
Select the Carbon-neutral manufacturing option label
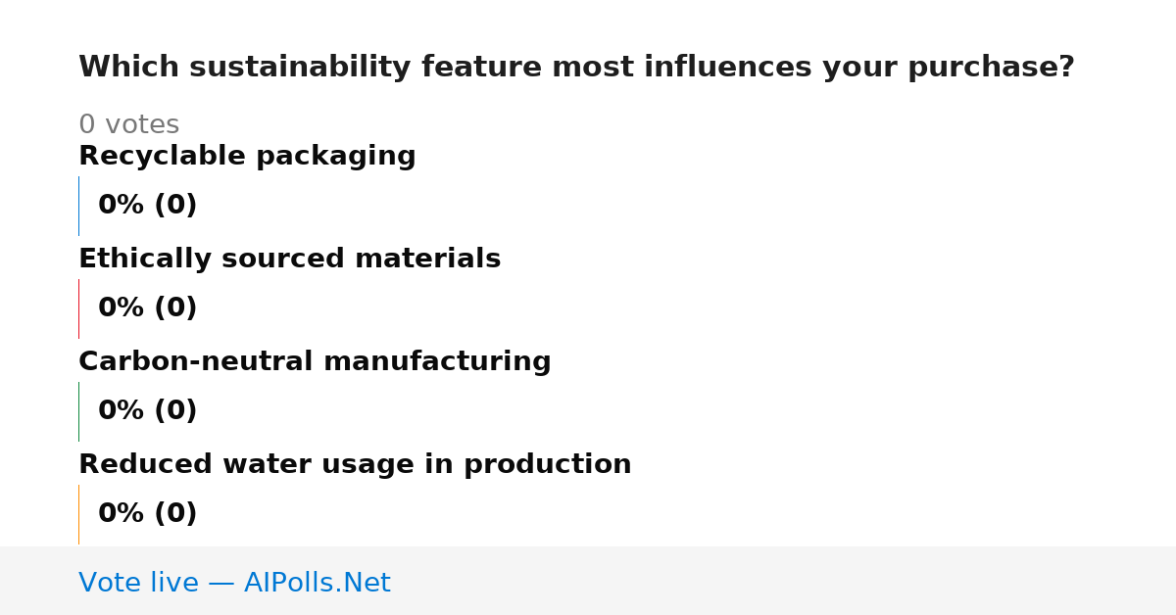coord(315,362)
